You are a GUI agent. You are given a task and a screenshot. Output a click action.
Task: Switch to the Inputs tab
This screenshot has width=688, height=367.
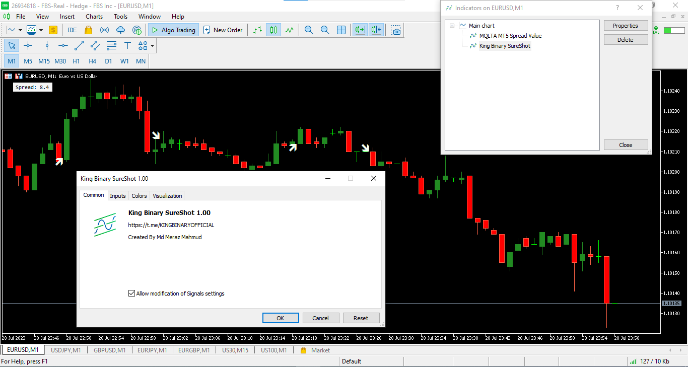point(117,196)
